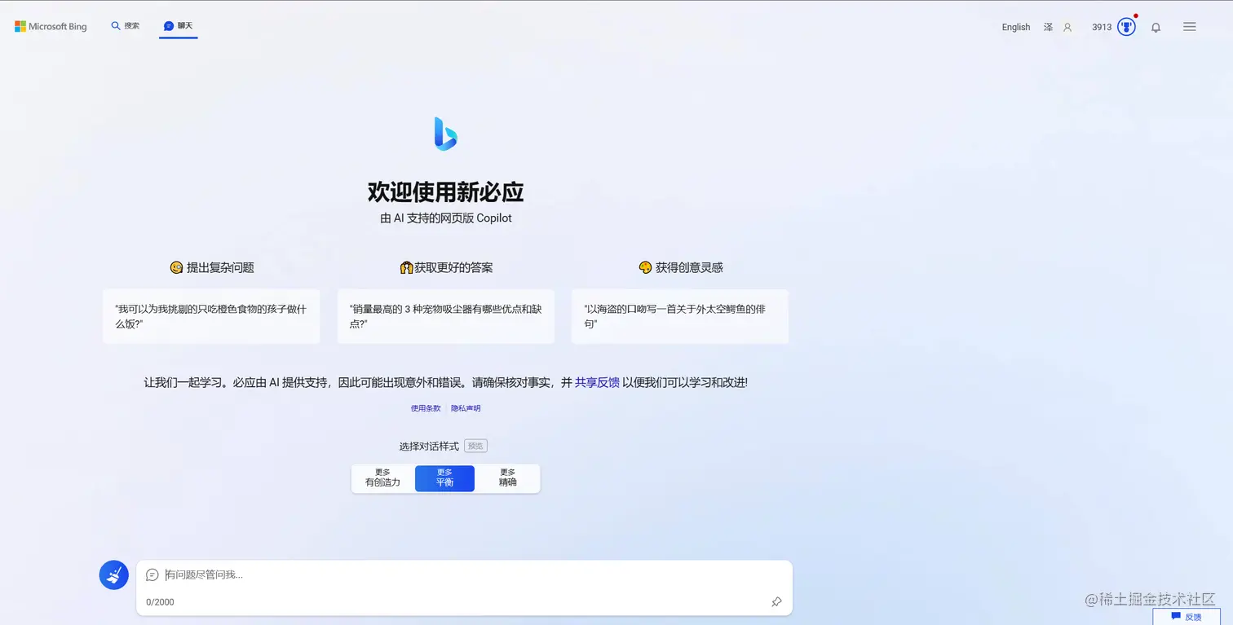Open the 隐私声明 link
1233x625 pixels.
[466, 408]
